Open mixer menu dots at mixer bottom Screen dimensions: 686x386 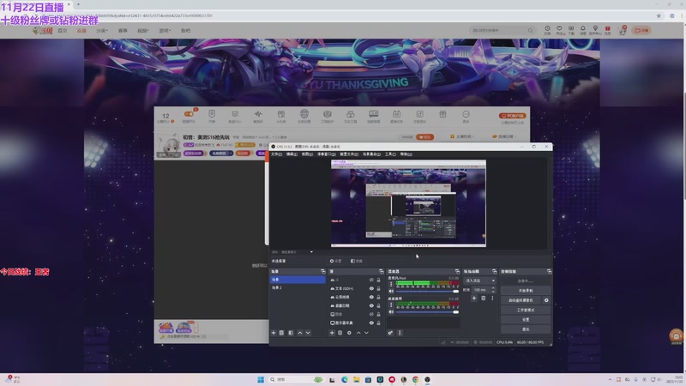click(400, 333)
